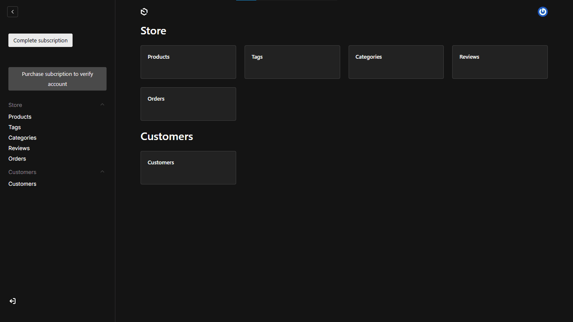Click Purchase subscription to verify account

tap(57, 79)
